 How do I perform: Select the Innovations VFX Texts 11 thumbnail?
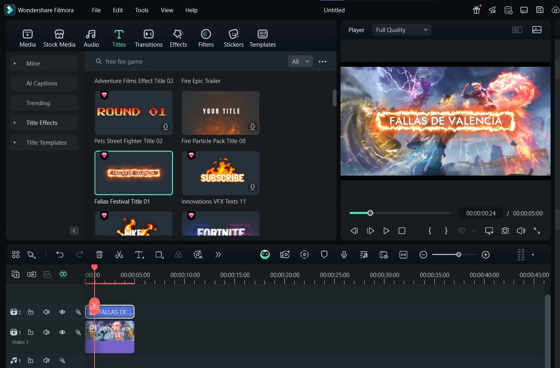point(221,173)
